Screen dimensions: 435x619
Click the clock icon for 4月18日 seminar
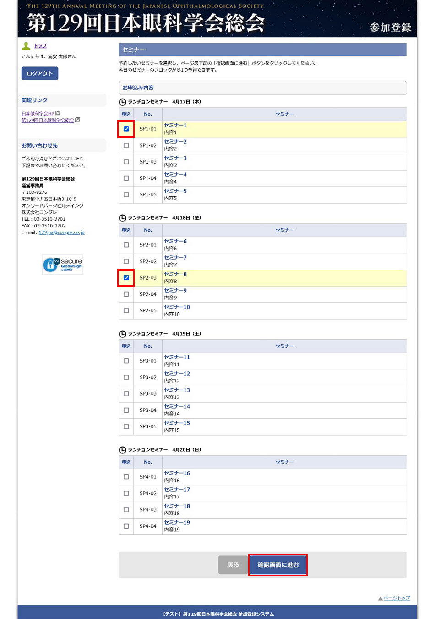tap(122, 218)
